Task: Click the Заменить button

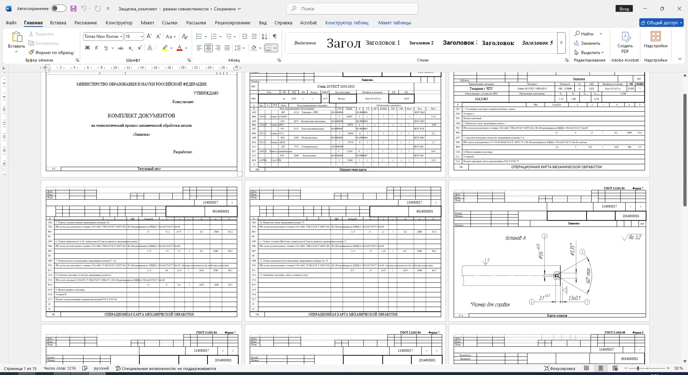Action: pyautogui.click(x=587, y=43)
